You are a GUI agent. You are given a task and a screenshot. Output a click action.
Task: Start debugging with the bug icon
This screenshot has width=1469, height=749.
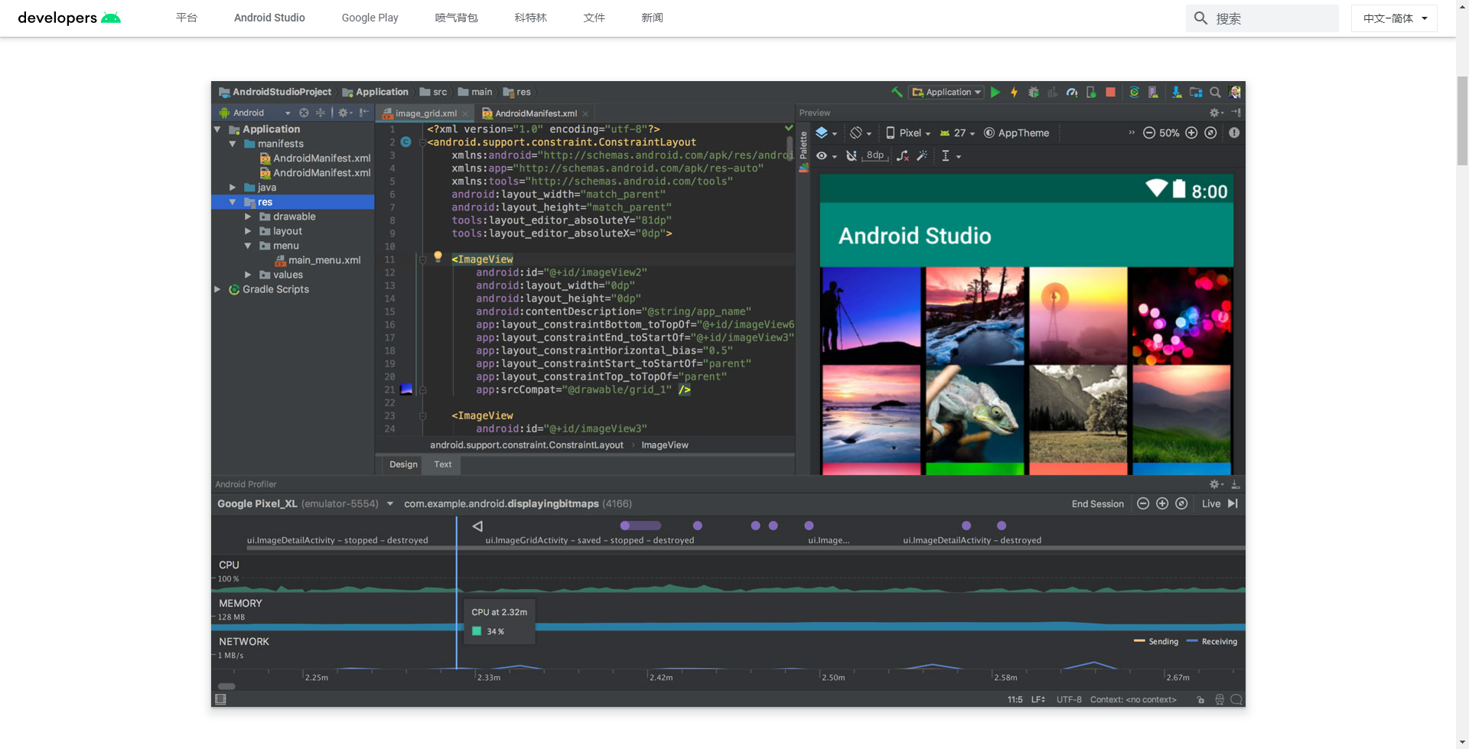pyautogui.click(x=1034, y=92)
